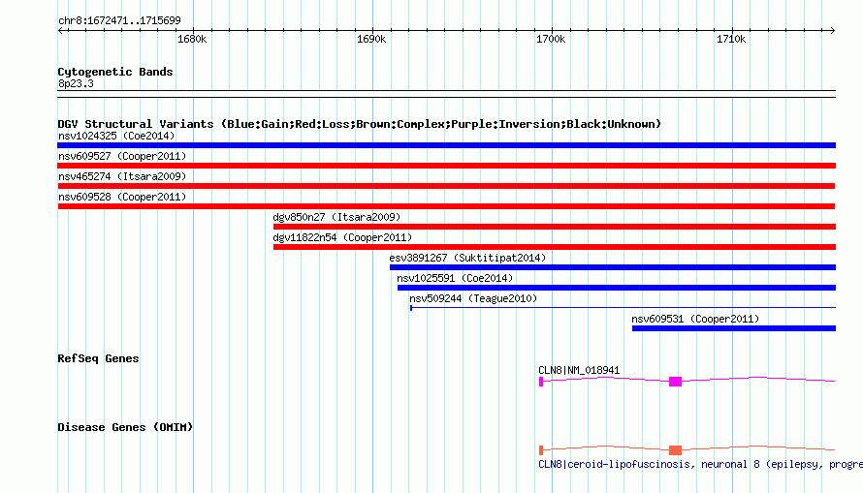Click the small magenta CLN8 first exon
The width and height of the screenshot is (863, 493).
541,382
